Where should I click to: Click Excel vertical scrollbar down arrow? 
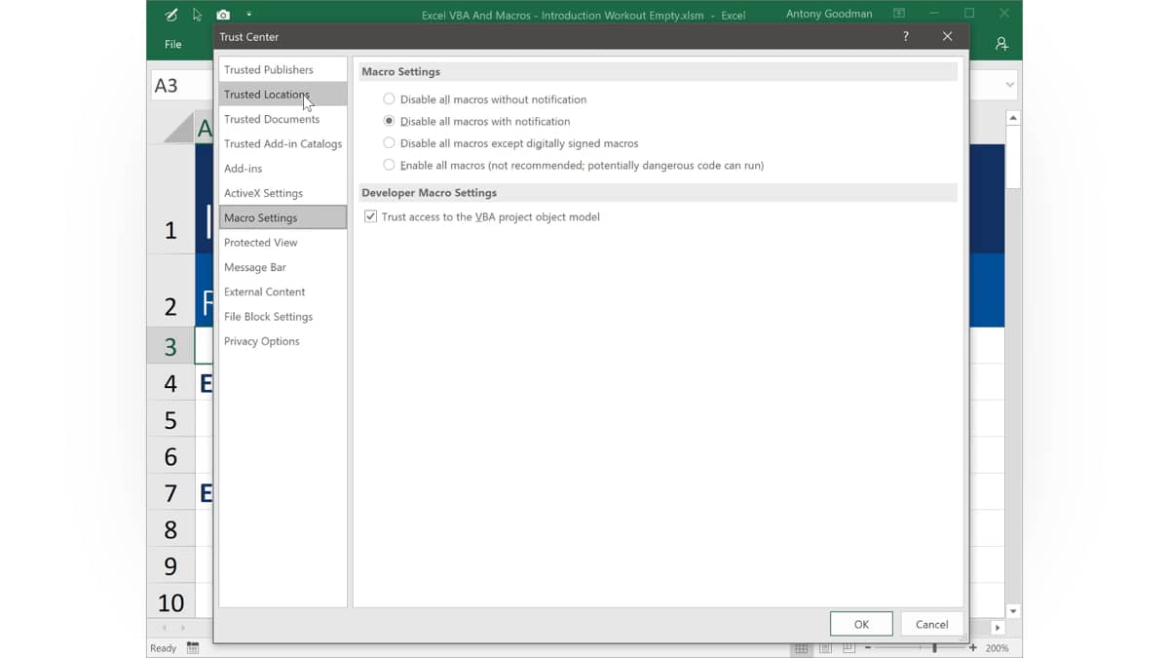(x=1013, y=611)
